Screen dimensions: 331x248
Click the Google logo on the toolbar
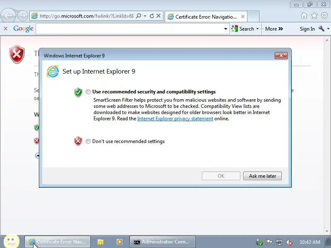pos(24,29)
